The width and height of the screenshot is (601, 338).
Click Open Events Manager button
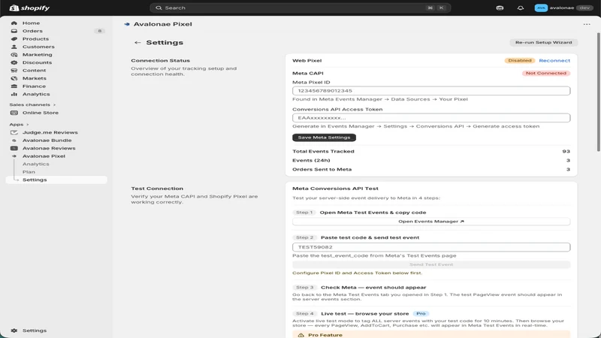coord(431,222)
